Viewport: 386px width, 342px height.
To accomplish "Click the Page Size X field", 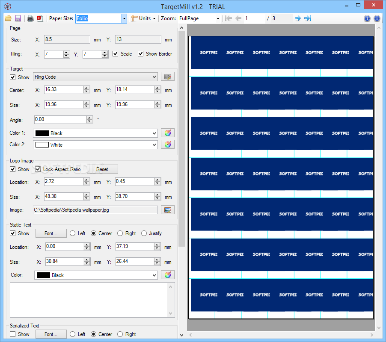I will [67, 39].
